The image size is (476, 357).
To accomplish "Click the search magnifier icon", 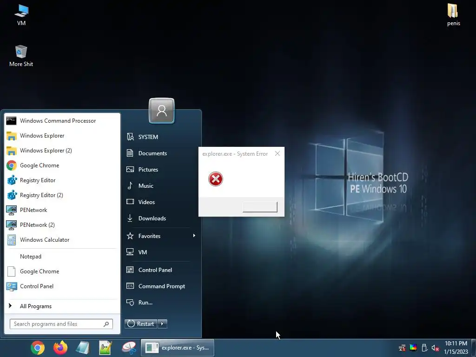I will [106, 324].
